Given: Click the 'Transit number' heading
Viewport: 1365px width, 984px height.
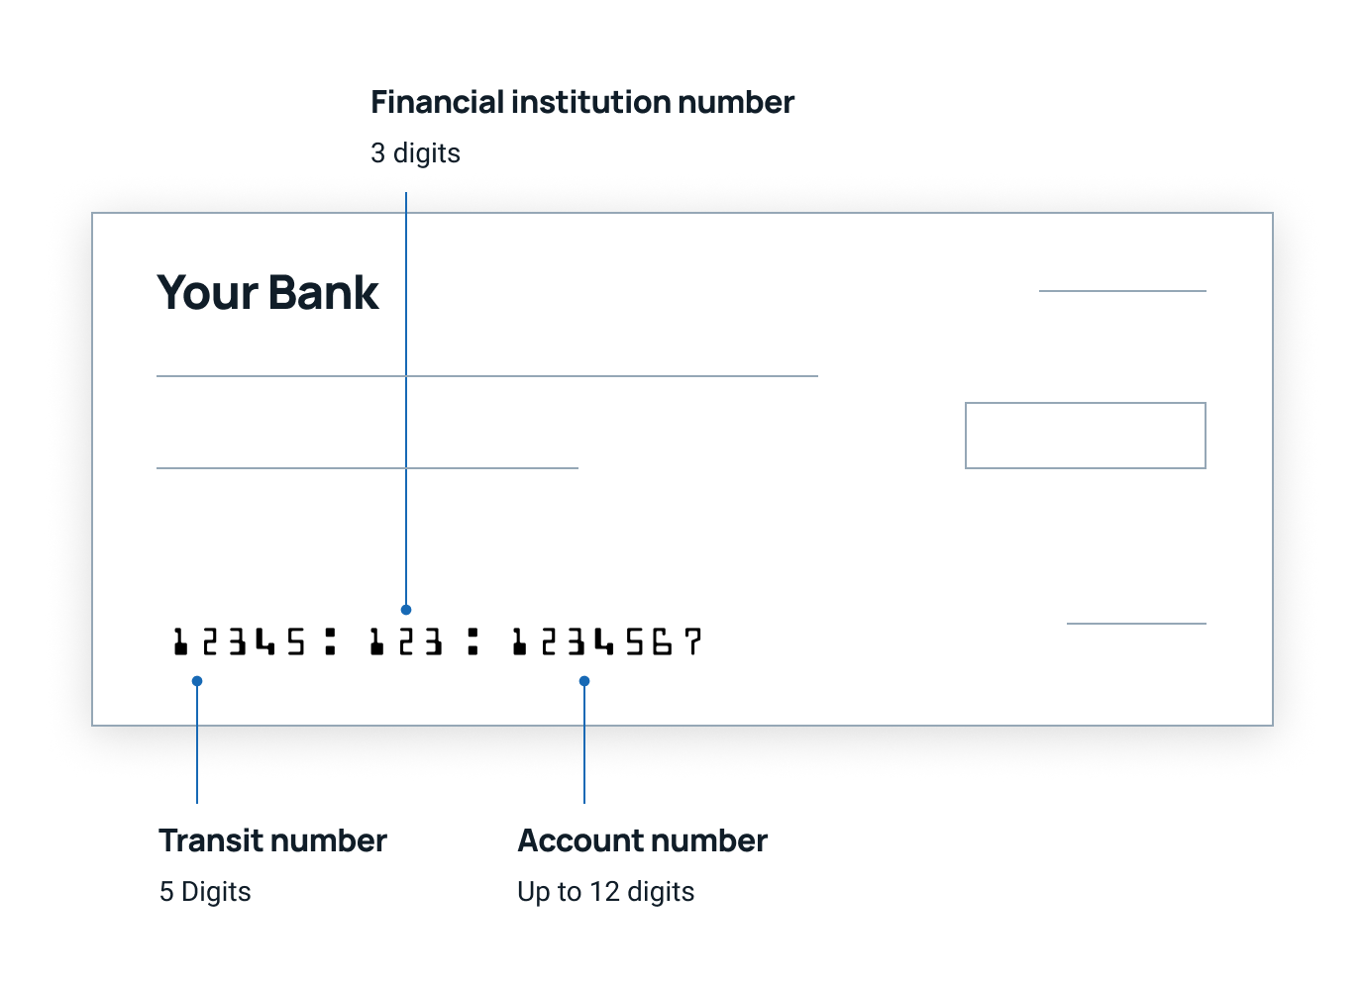Looking at the screenshot, I should point(272,840).
